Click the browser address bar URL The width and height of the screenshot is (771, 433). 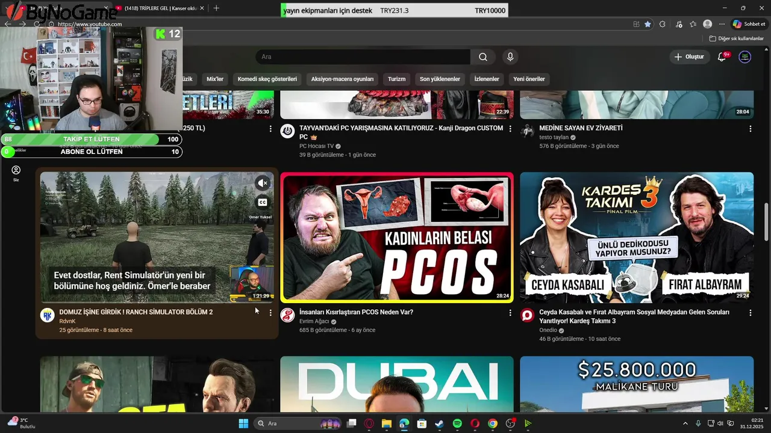pos(90,24)
